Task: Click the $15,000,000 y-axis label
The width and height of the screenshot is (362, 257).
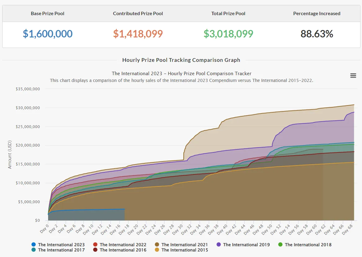Action: click(x=28, y=164)
